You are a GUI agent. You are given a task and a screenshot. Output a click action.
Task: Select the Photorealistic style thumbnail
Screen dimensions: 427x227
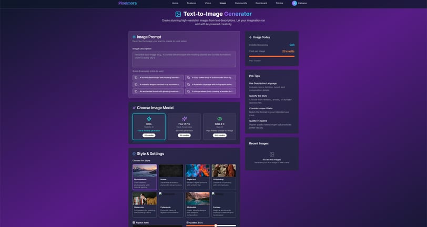pos(145,171)
